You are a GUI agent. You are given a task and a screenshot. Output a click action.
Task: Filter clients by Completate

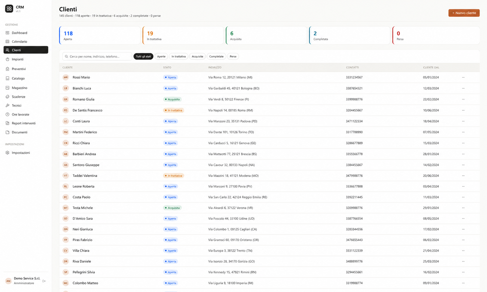coord(216,57)
